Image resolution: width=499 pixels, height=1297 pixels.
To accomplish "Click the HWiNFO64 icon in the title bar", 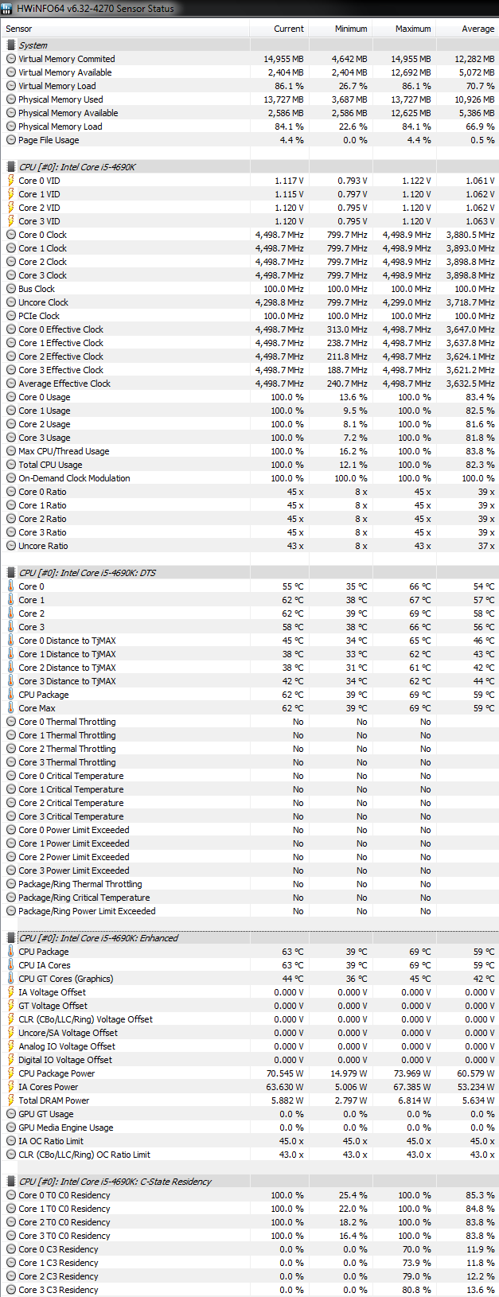I will (8, 8).
